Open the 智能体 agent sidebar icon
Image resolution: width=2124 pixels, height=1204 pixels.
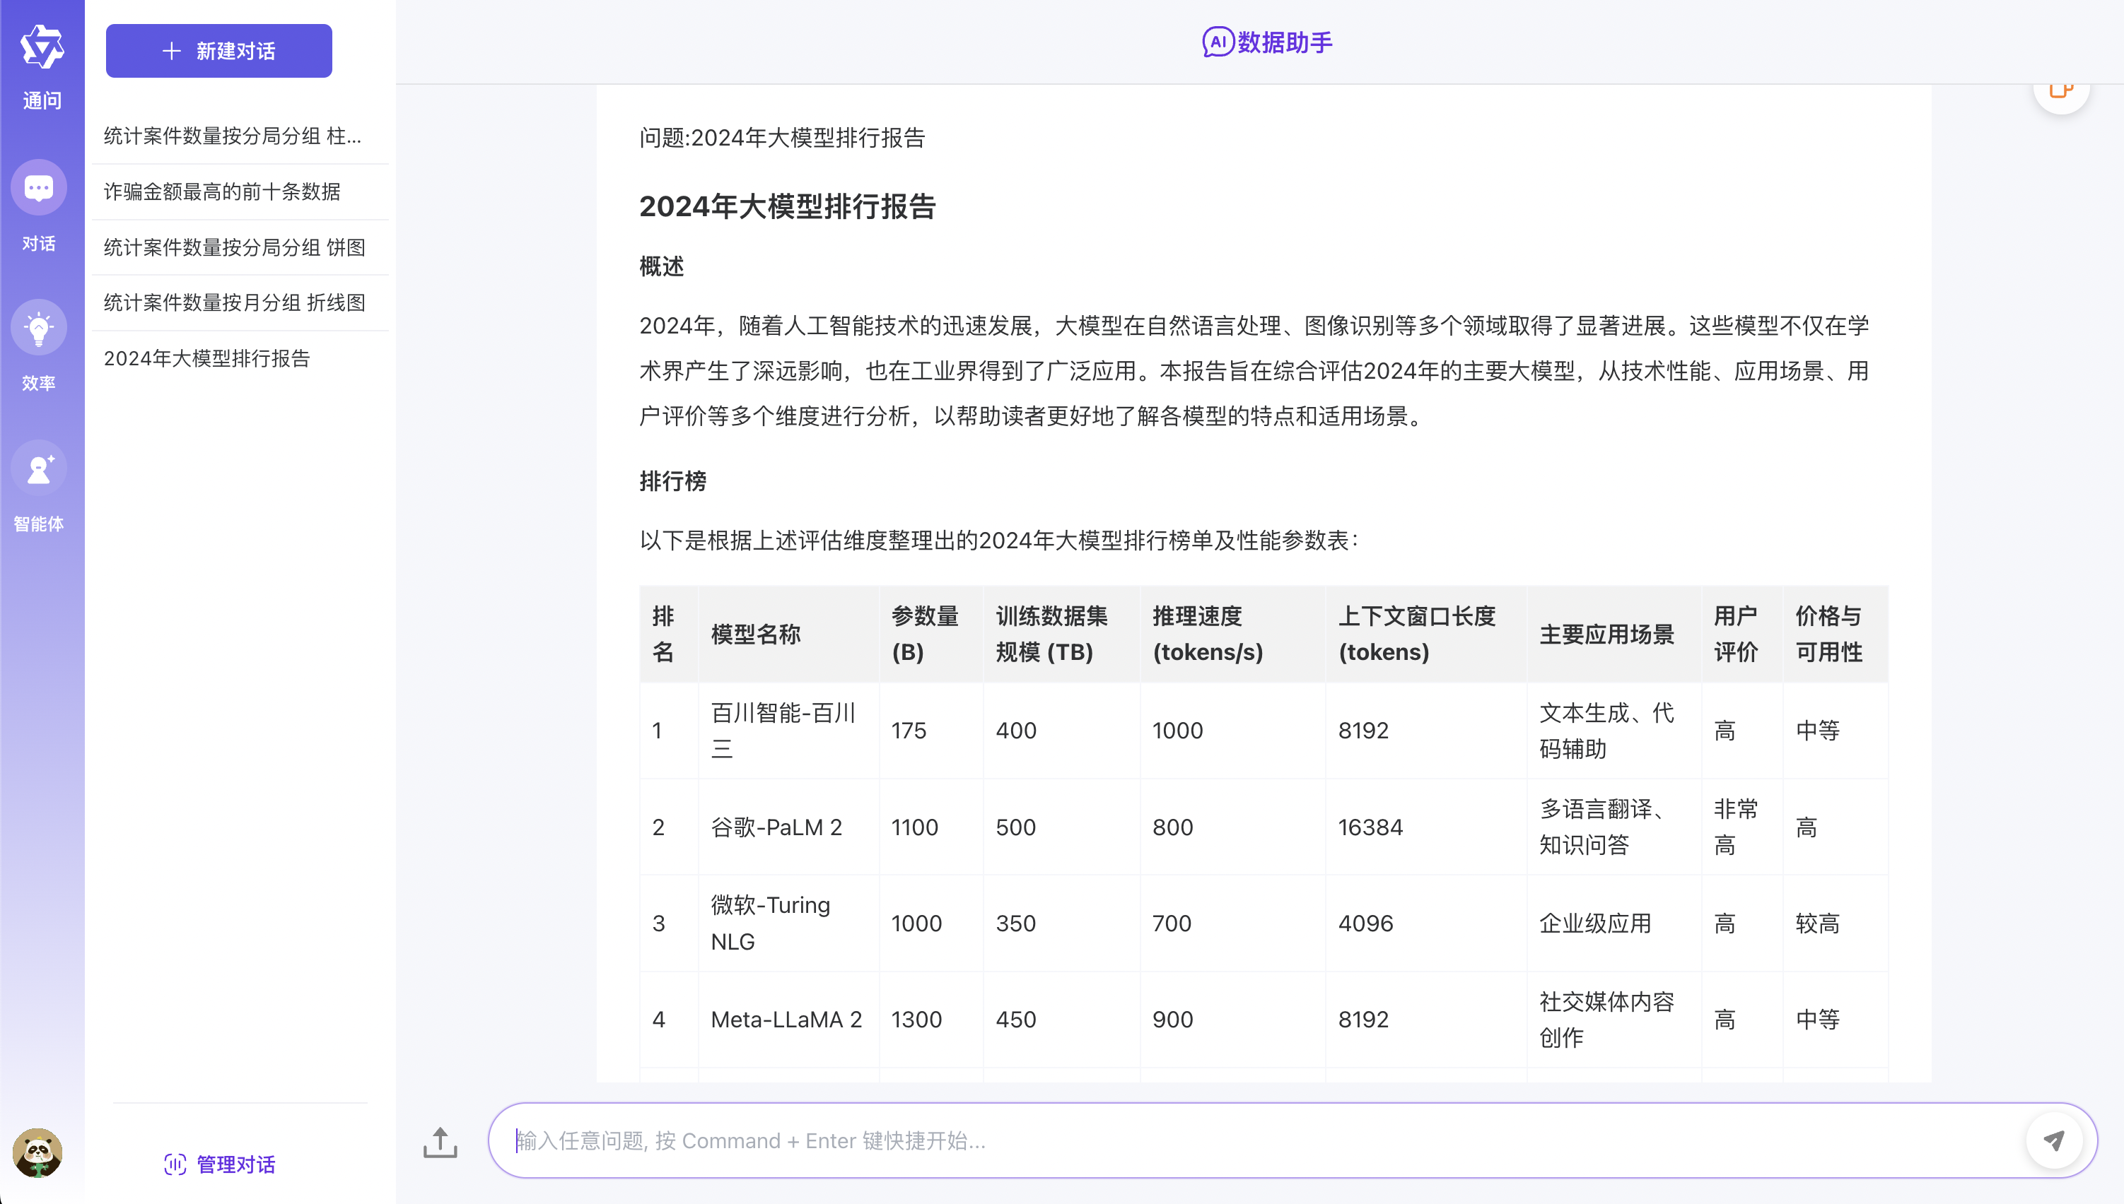39,469
